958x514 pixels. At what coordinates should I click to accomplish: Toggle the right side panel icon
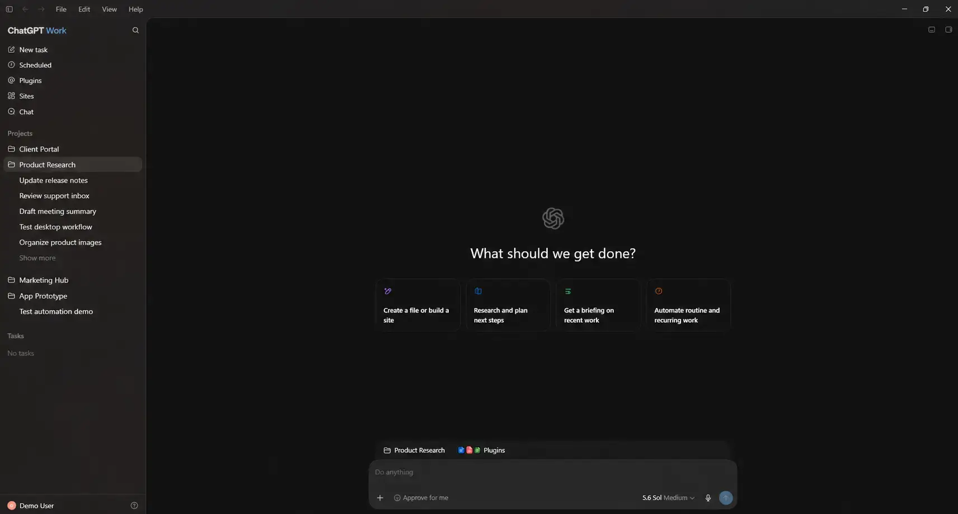coord(948,30)
